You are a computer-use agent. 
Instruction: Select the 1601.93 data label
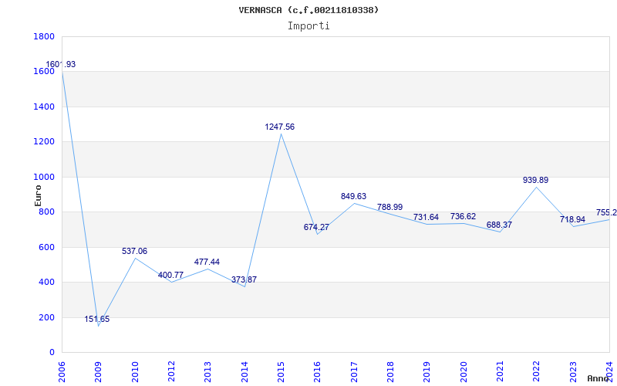click(61, 65)
